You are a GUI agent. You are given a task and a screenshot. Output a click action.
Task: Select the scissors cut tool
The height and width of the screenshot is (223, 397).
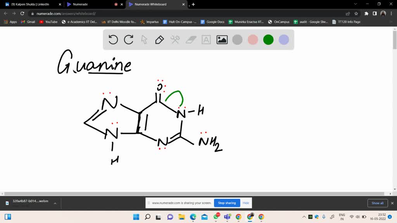(x=175, y=39)
